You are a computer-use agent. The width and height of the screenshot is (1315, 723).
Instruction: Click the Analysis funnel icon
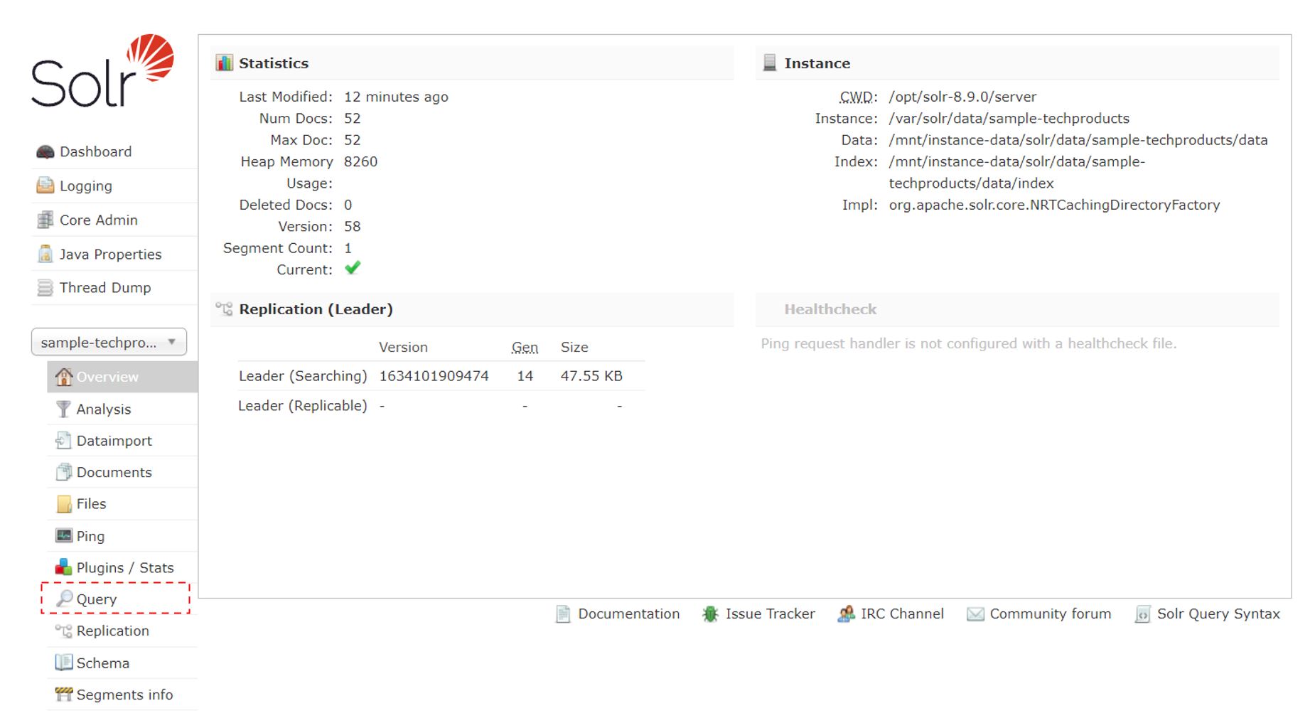[64, 409]
